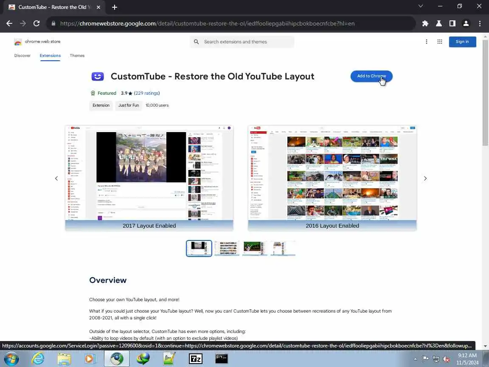Click the taskbar clock showing 9:12 AM
This screenshot has width=489, height=367.
467,359
